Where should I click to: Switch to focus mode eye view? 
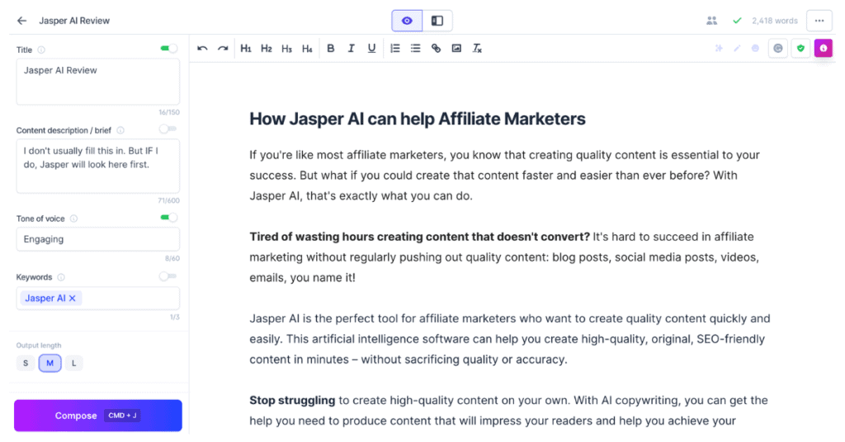tap(407, 21)
